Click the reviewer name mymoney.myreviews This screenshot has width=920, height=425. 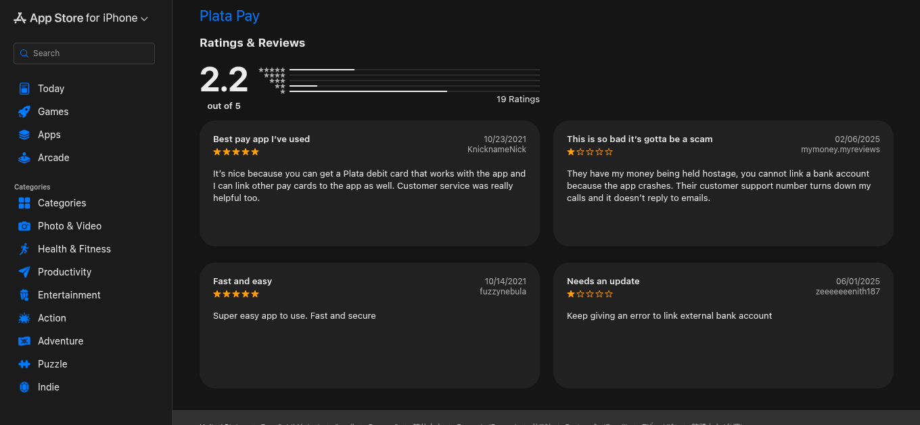[840, 150]
